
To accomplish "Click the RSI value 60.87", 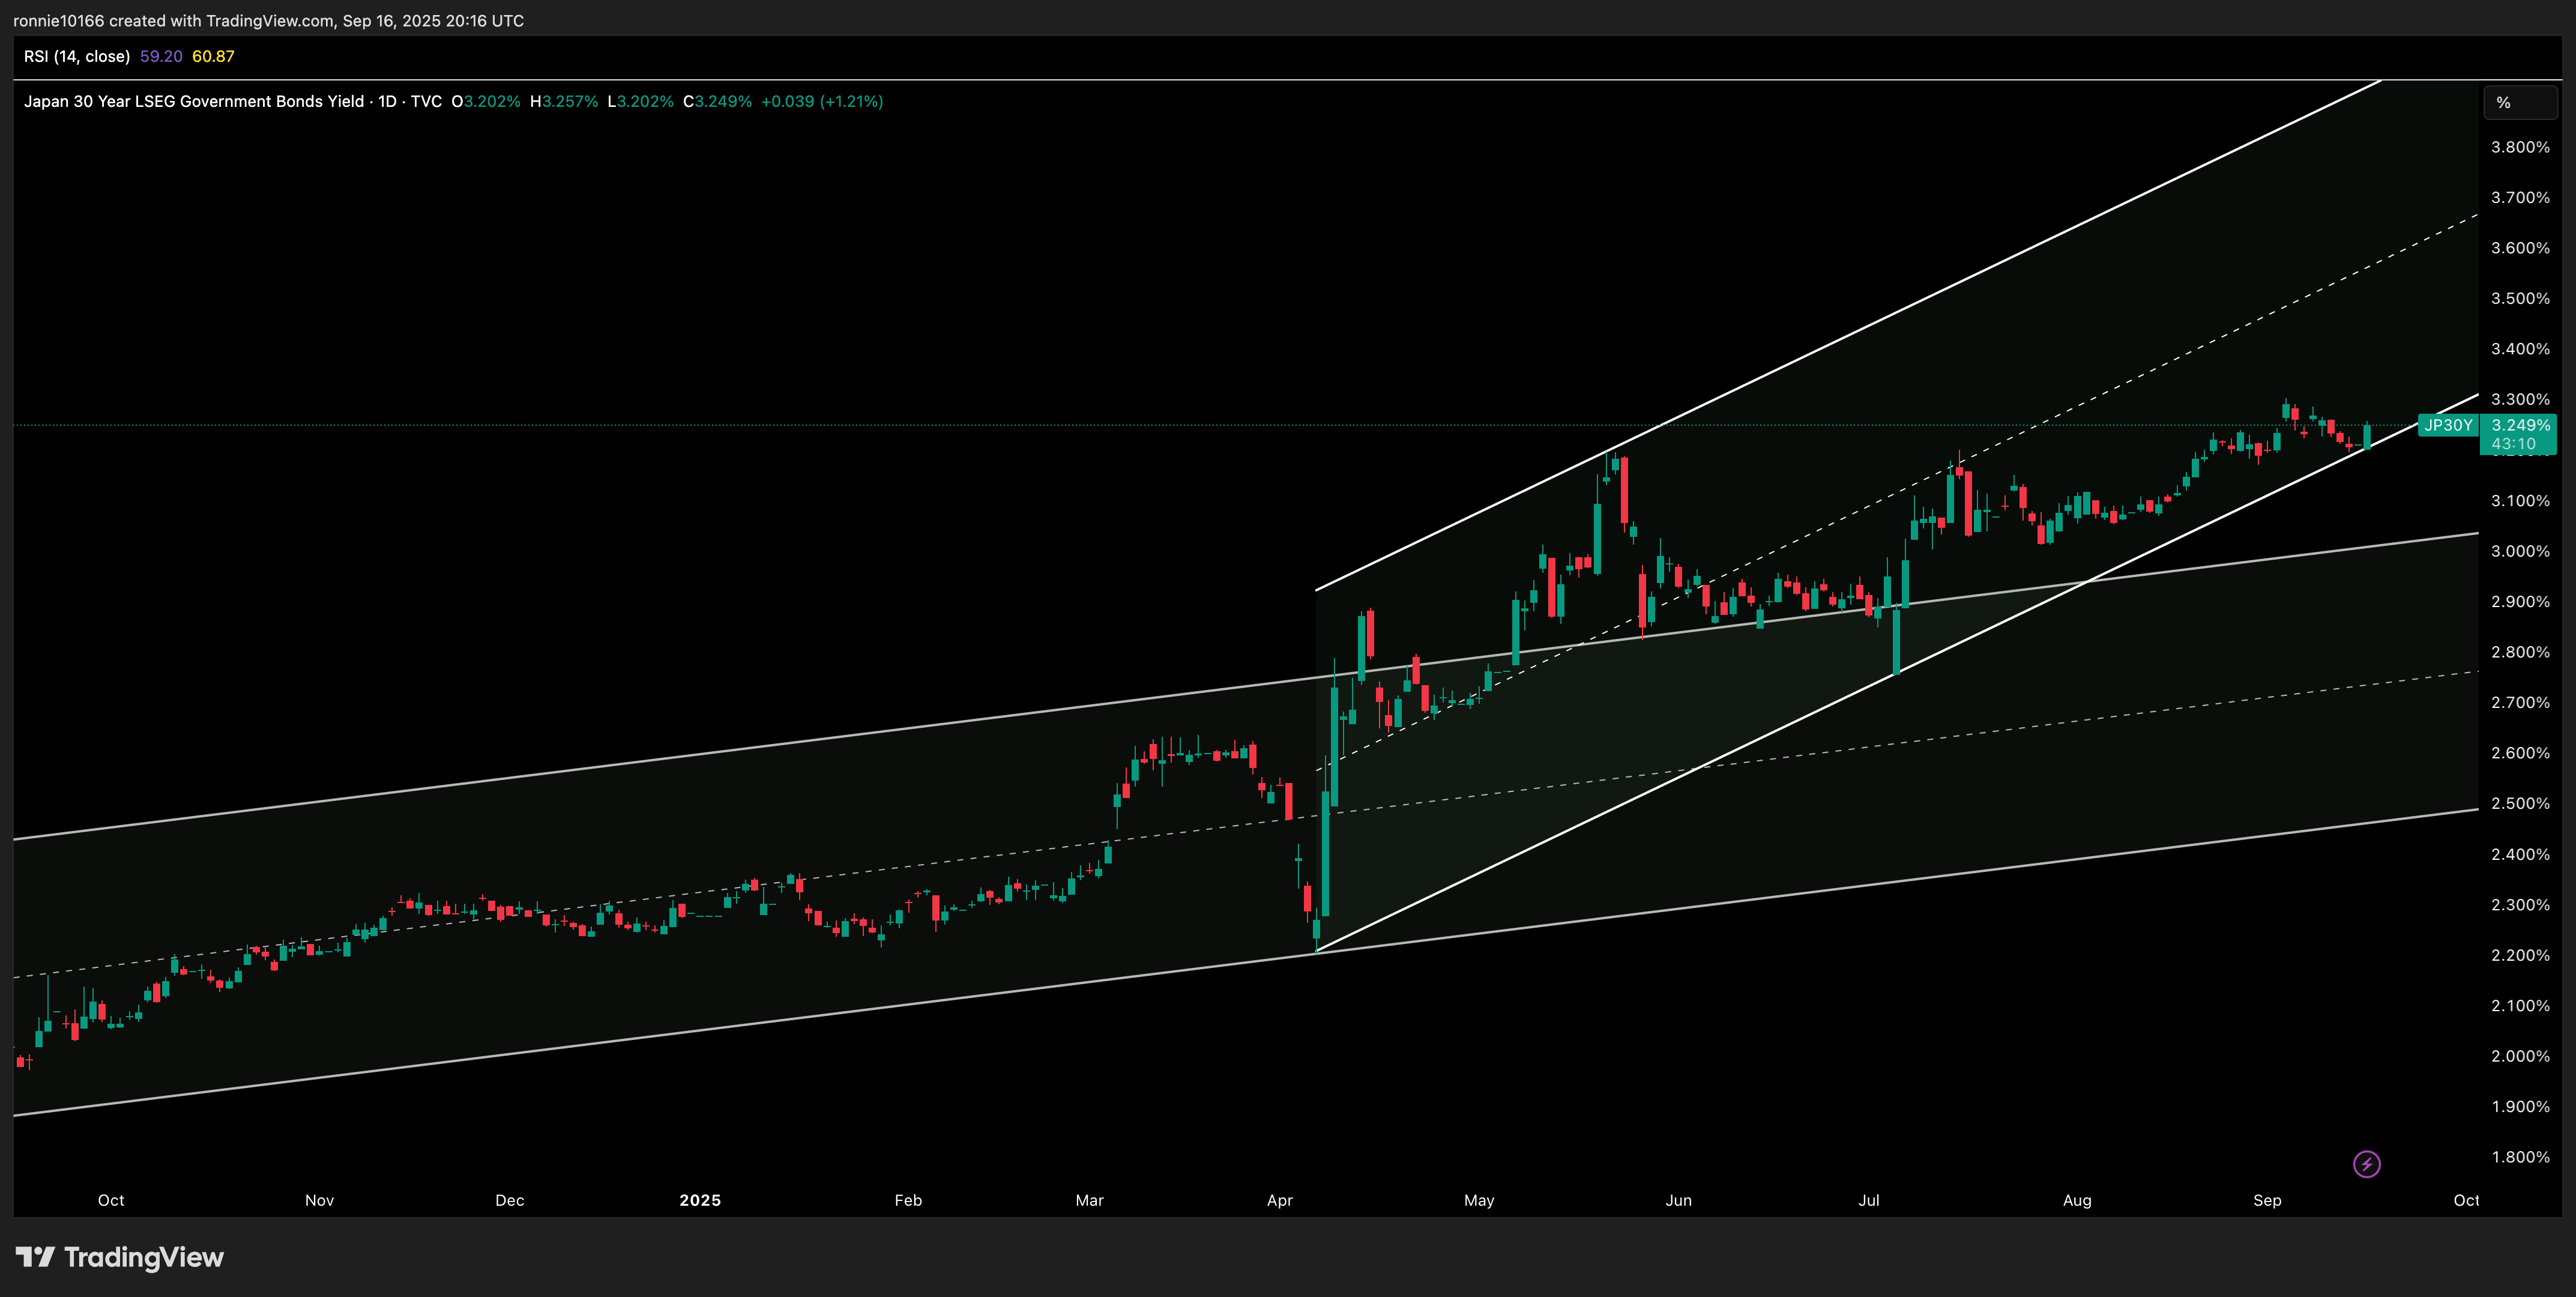I will [x=213, y=56].
